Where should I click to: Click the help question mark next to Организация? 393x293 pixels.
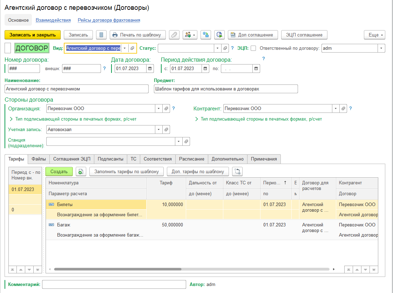pos(173,109)
